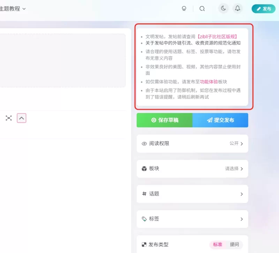Open notifications bell icon
Viewport: 279px width, 253px height.
click(x=237, y=8)
